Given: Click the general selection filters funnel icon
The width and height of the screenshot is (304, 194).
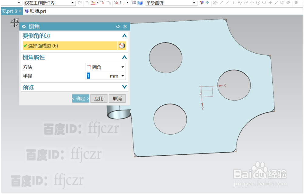Looking at the screenshot, I should (x=88, y=2).
